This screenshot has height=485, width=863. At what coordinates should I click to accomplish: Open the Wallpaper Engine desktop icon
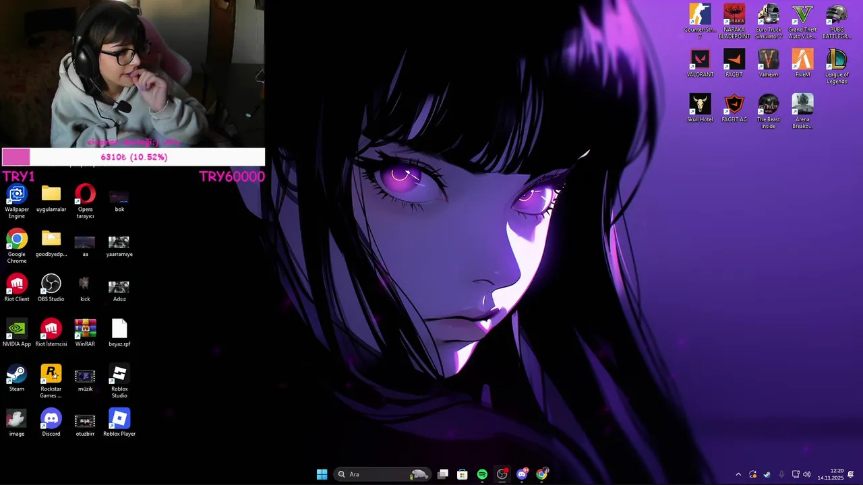(x=17, y=201)
